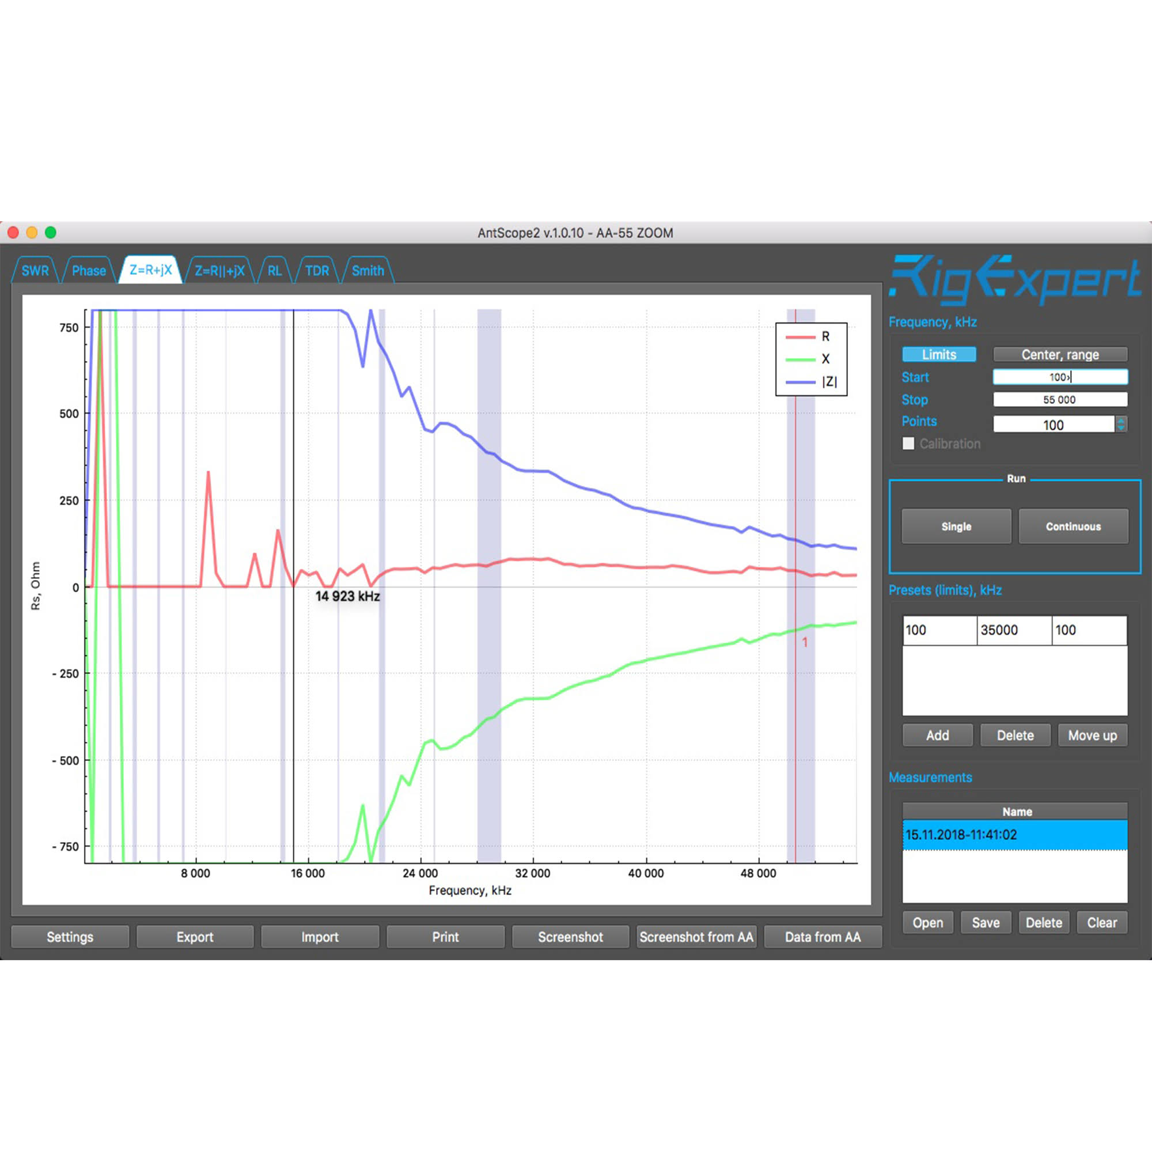Move up the selected preset
The height and width of the screenshot is (1152, 1152).
pos(1092,735)
